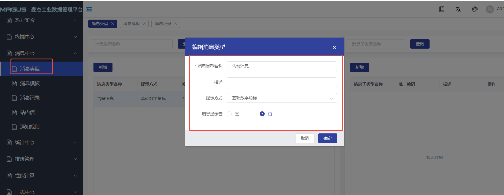504x195 pixels.
Task: Open 通知规则 in the sidebar
Action: coord(30,127)
